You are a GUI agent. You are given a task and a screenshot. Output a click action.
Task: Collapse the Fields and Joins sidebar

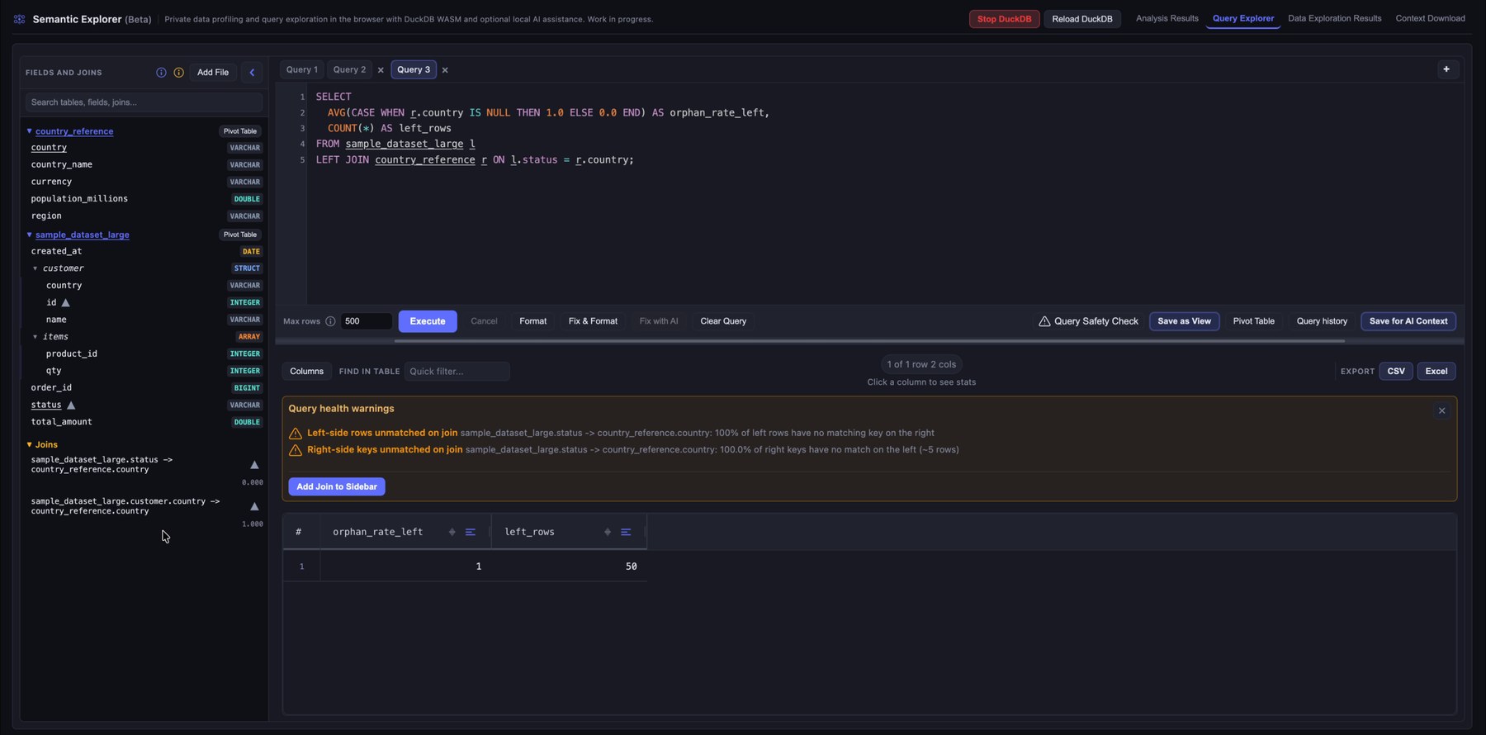coord(252,73)
